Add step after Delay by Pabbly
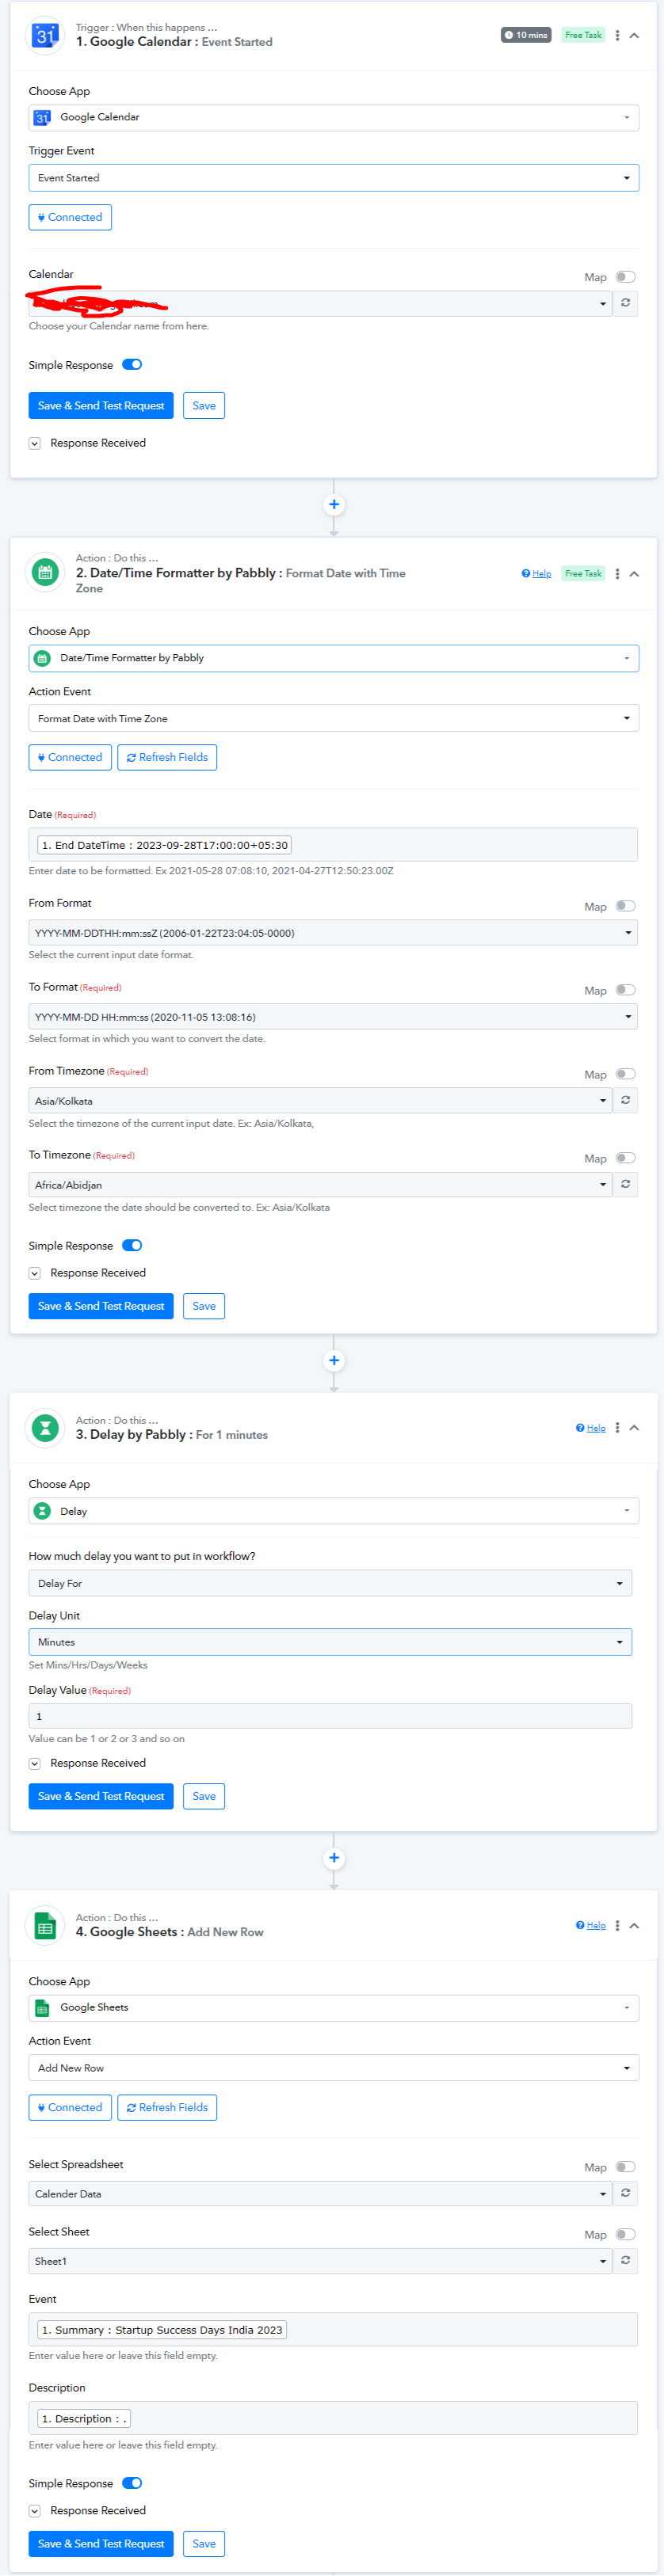The image size is (664, 2576). click(x=334, y=1858)
